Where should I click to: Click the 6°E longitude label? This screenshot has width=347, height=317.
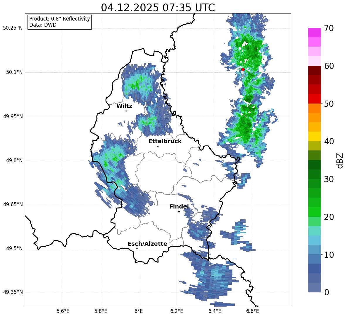coord(139,311)
